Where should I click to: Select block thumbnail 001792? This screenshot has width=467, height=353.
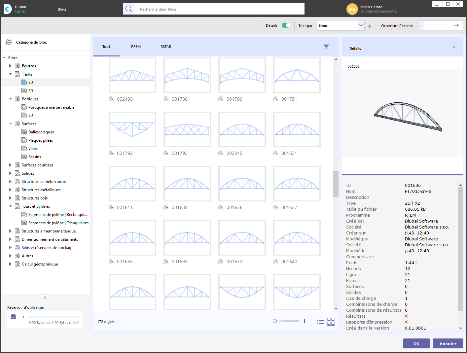pos(132,129)
